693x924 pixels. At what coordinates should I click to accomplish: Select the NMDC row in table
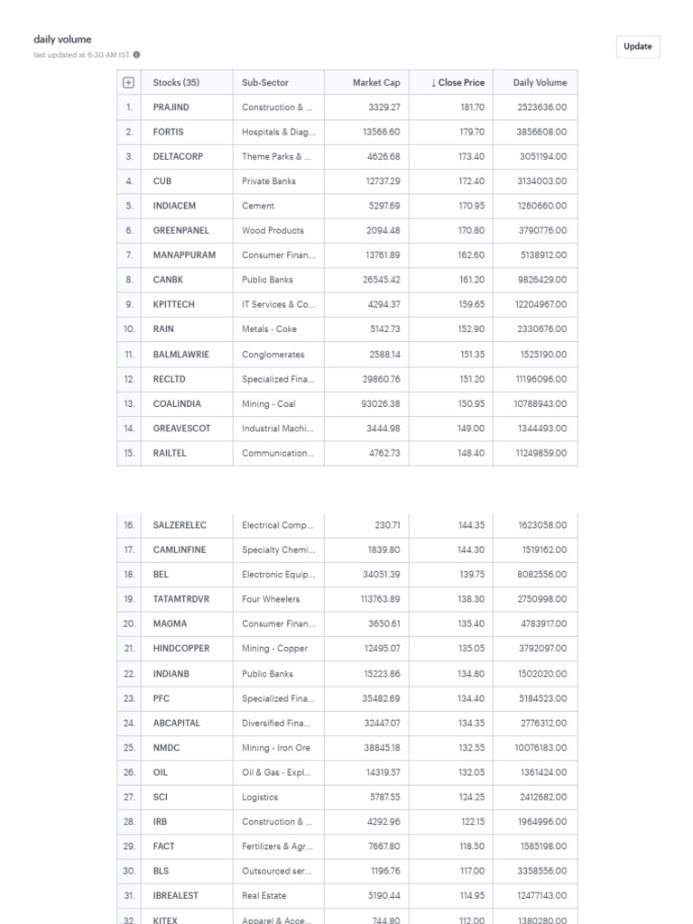(x=347, y=748)
